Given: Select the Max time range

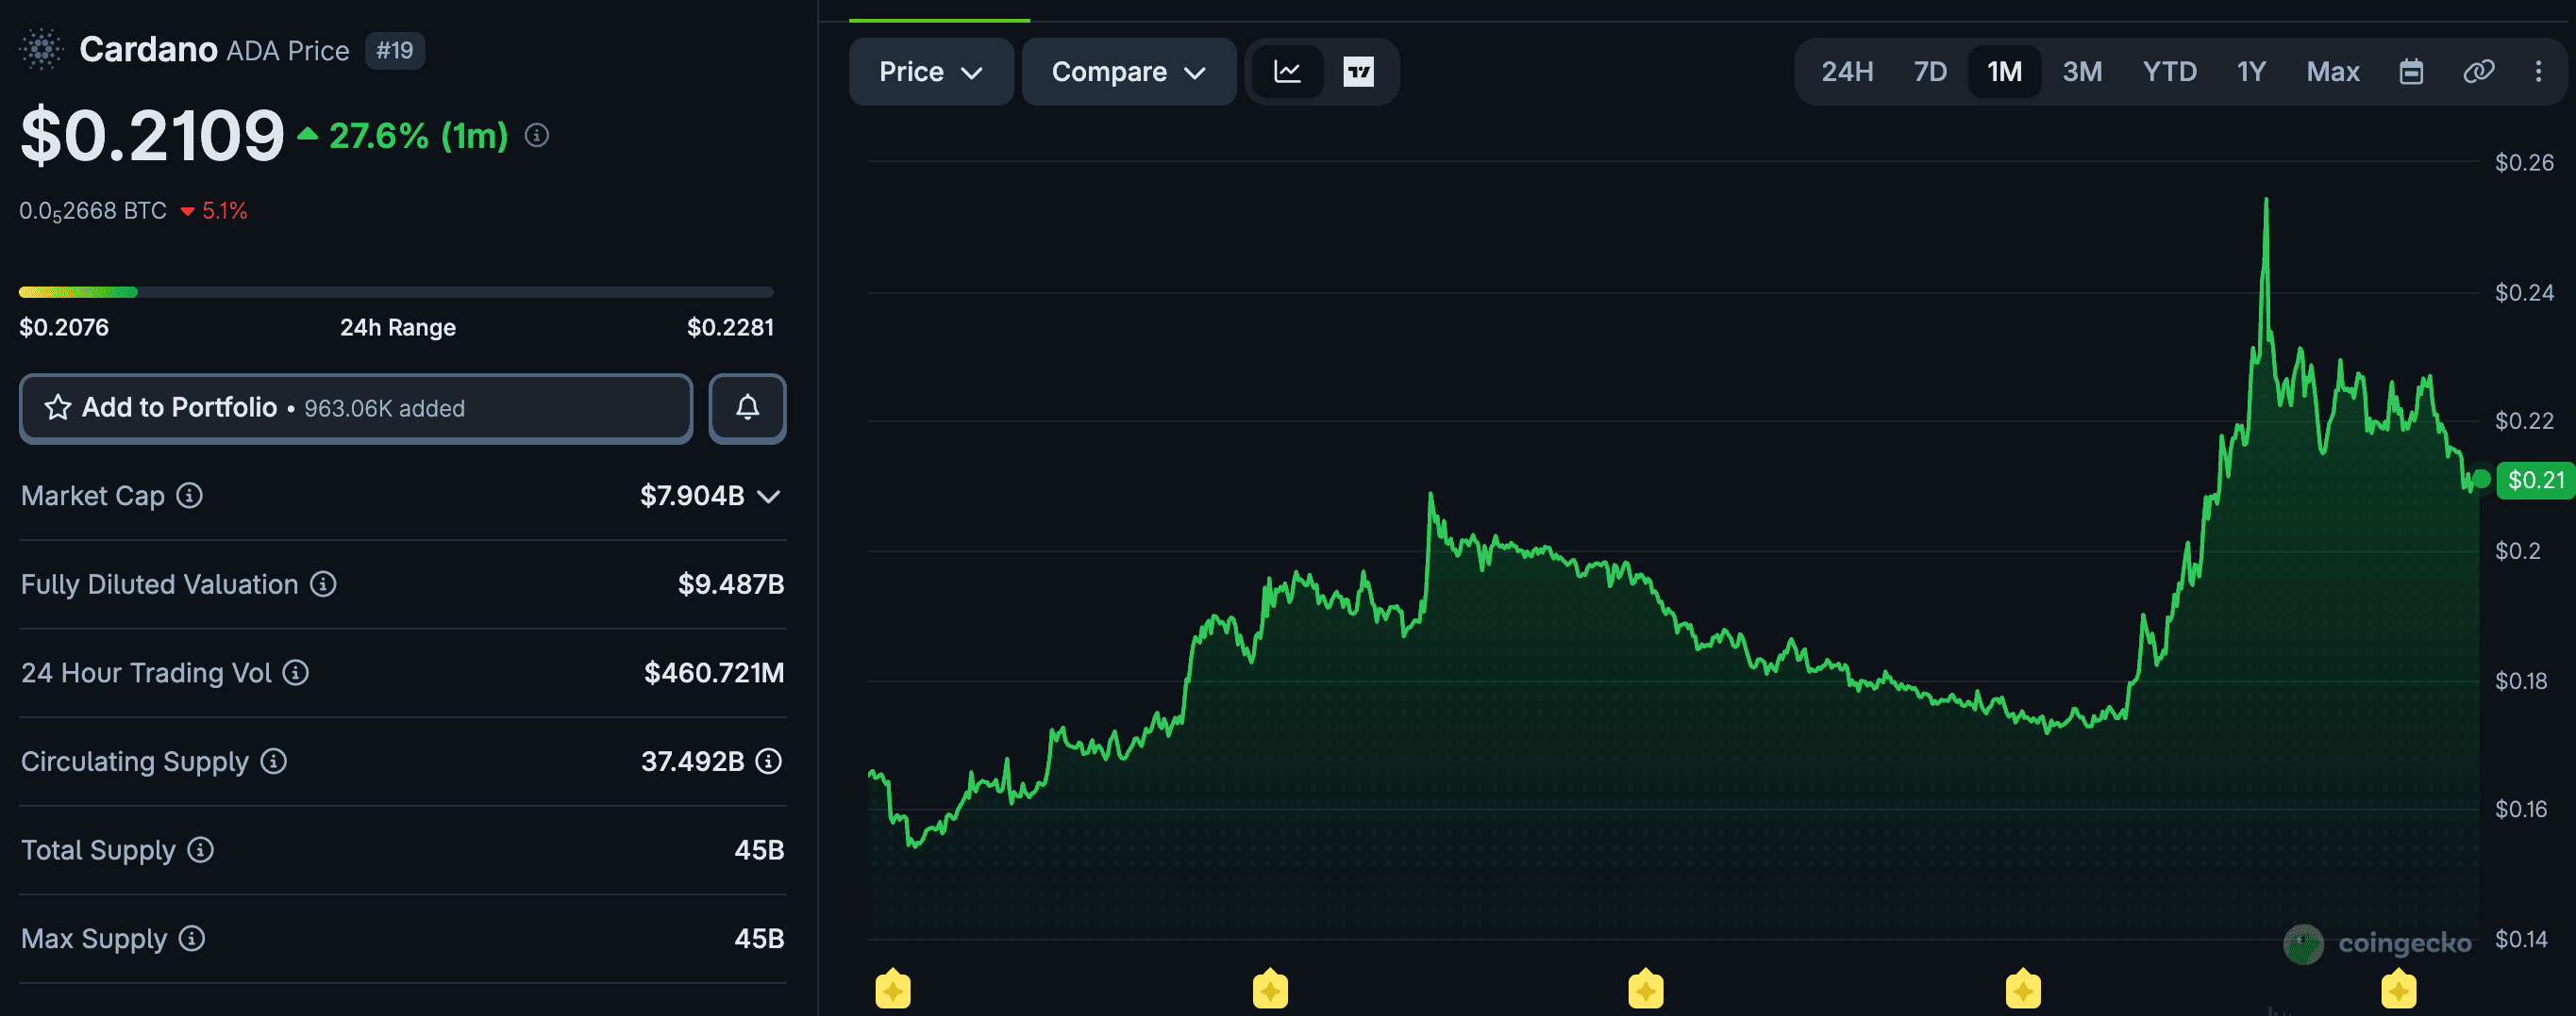Looking at the screenshot, I should [x=2333, y=71].
